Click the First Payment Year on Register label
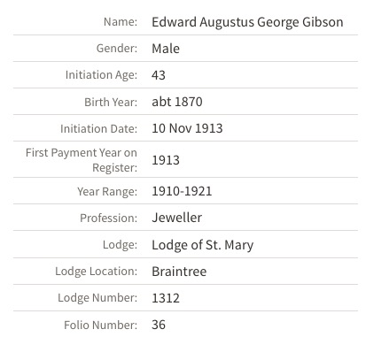This screenshot has width=366, height=337. point(82,160)
